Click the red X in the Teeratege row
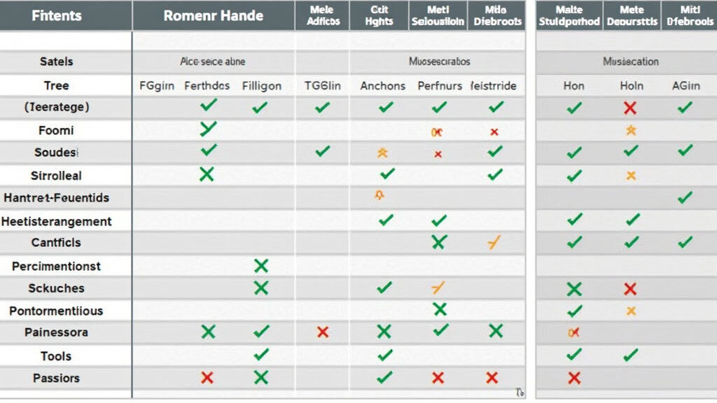The height and width of the screenshot is (403, 717). click(629, 108)
